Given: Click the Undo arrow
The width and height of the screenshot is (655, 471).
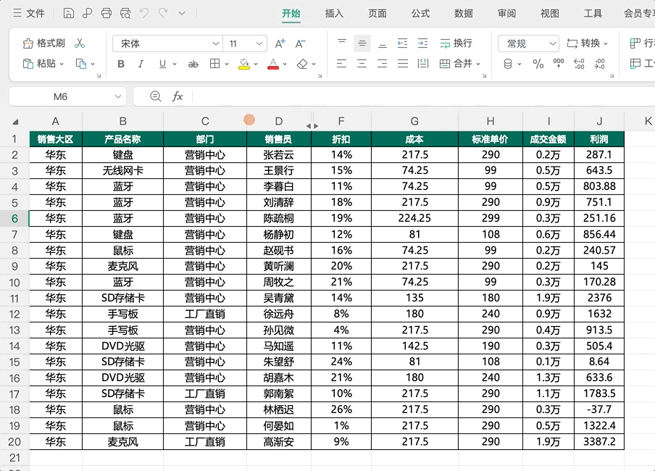Looking at the screenshot, I should (144, 13).
